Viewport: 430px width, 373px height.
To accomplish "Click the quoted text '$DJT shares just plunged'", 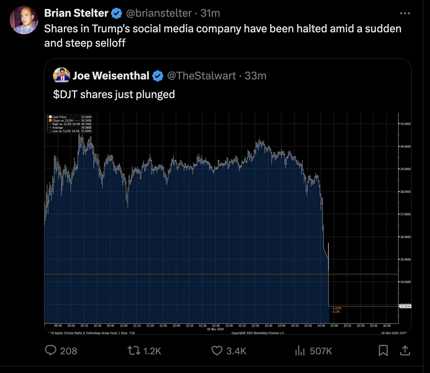I will (x=114, y=94).
